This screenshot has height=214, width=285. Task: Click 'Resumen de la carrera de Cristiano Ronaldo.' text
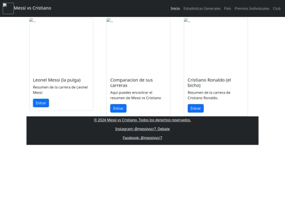(x=209, y=95)
